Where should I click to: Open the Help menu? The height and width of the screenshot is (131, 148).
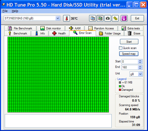15,11
